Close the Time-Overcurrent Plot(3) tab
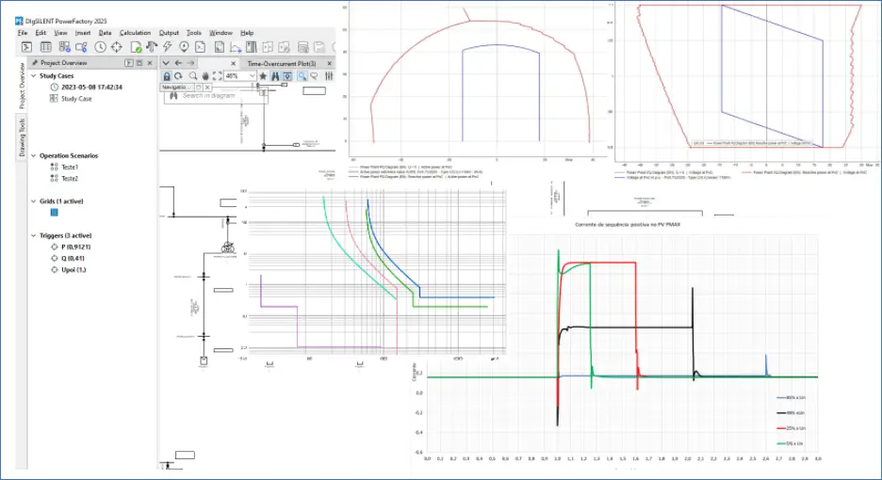The image size is (882, 480). tap(330, 63)
